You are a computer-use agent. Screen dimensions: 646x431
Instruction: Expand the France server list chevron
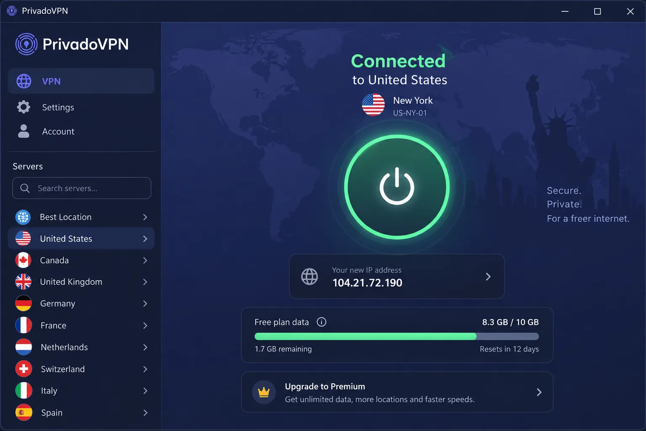click(x=145, y=325)
